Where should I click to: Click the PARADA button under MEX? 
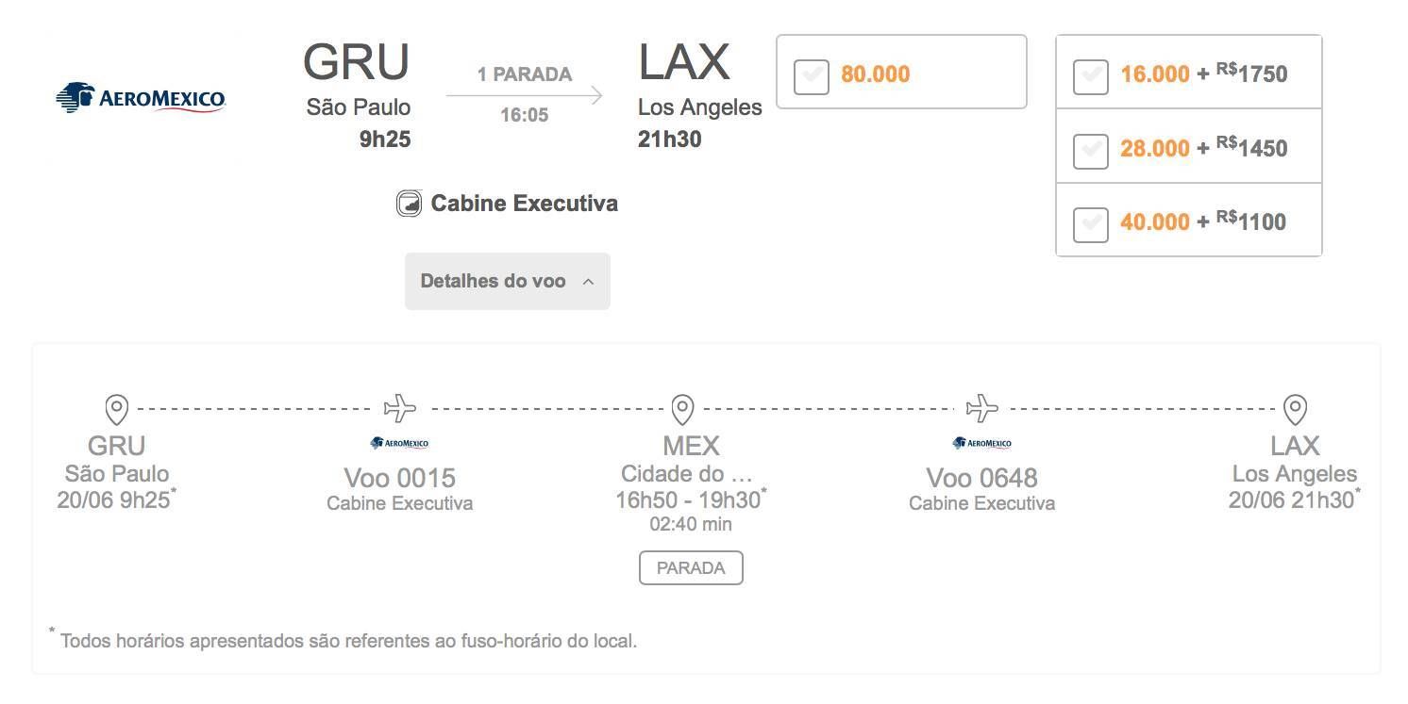(691, 568)
